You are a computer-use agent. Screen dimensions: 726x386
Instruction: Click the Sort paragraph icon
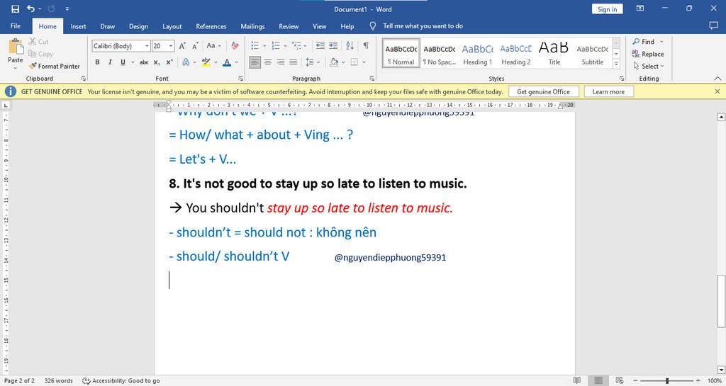[350, 46]
